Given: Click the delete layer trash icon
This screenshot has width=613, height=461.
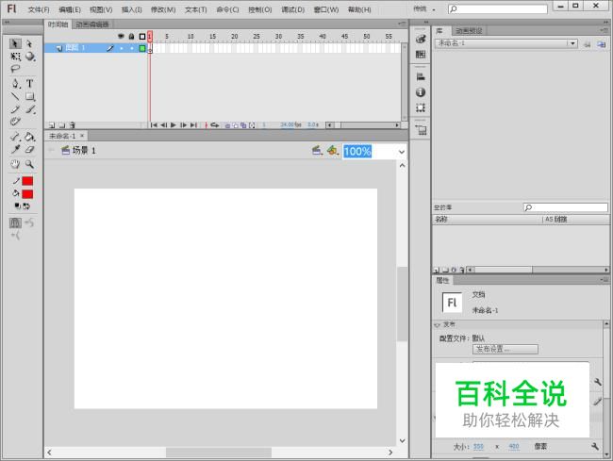Looking at the screenshot, I should point(73,125).
